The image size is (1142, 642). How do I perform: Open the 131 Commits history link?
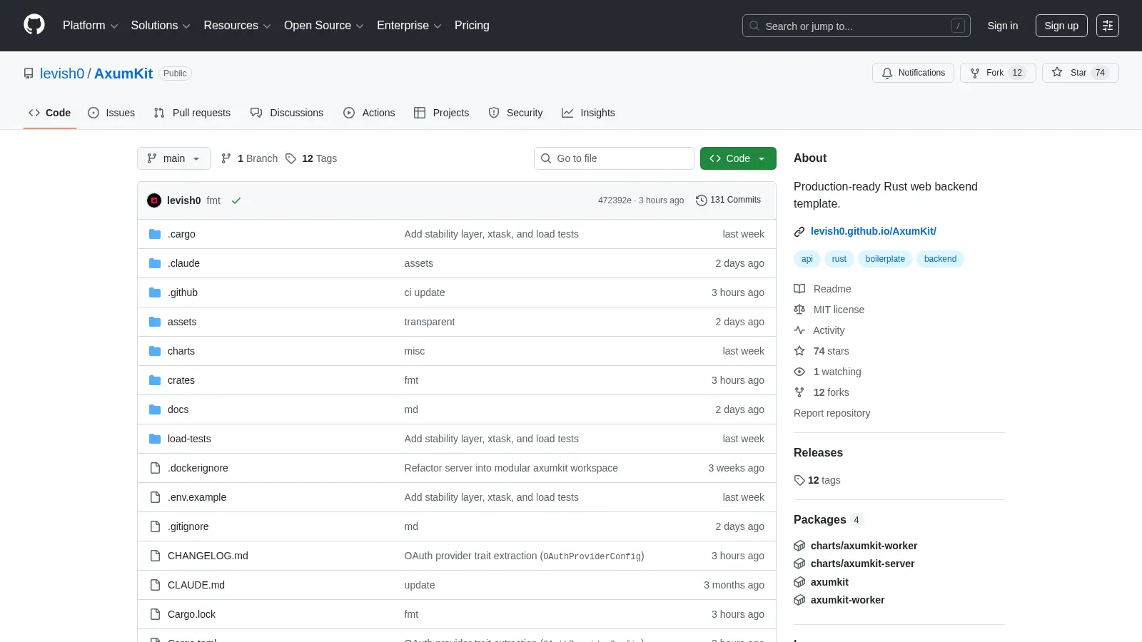pyautogui.click(x=729, y=200)
